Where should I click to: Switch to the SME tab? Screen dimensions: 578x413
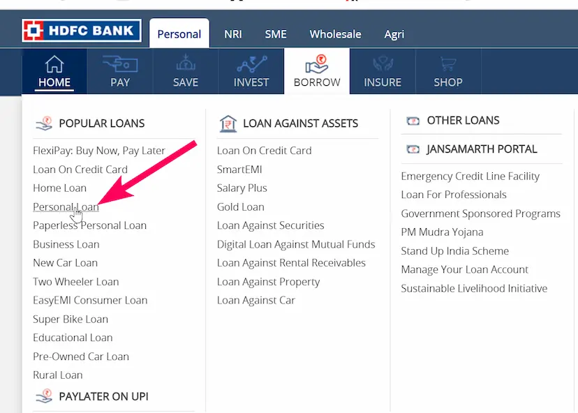point(276,34)
